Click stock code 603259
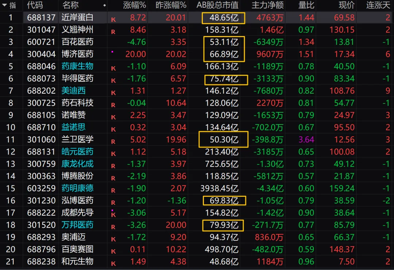This screenshot has width=394, height=270. (x=41, y=188)
